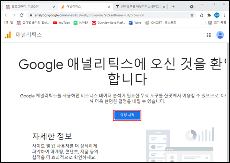The image size is (230, 163).
Task: Open the tab search dropdown
Action: pyautogui.click(x=192, y=7)
